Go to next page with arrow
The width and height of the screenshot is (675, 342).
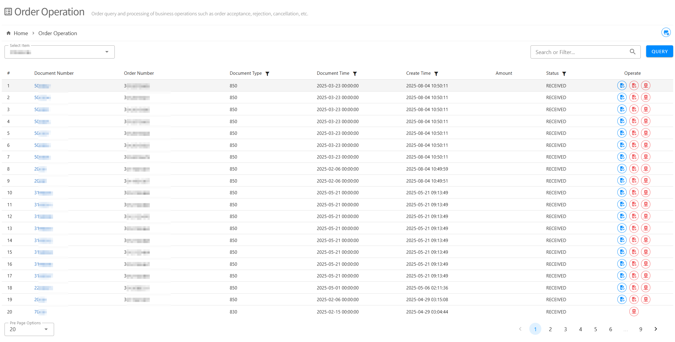tap(656, 329)
